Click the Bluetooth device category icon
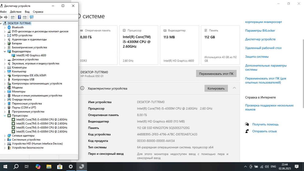304x171 pixels. (x=9, y=27)
